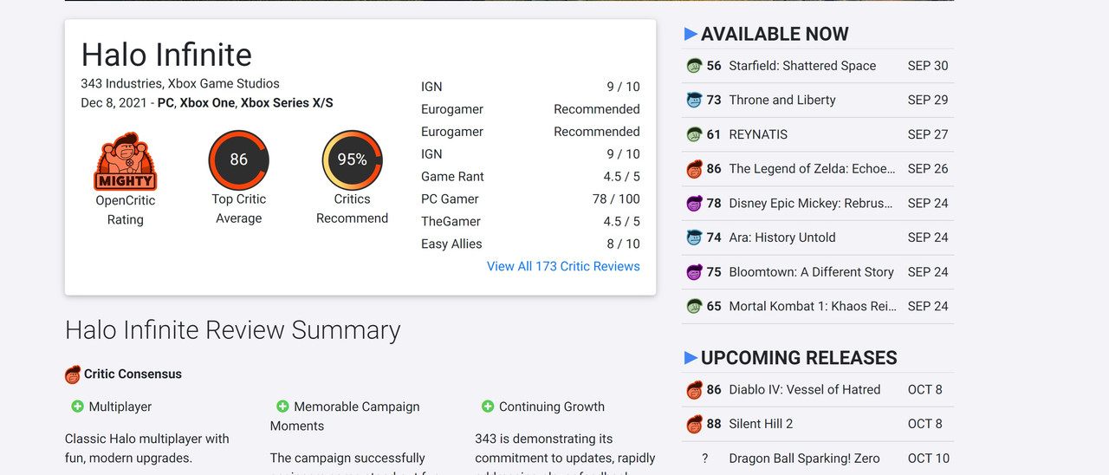1109x475 pixels.
Task: Open Ara: History Untold page
Action: (782, 237)
